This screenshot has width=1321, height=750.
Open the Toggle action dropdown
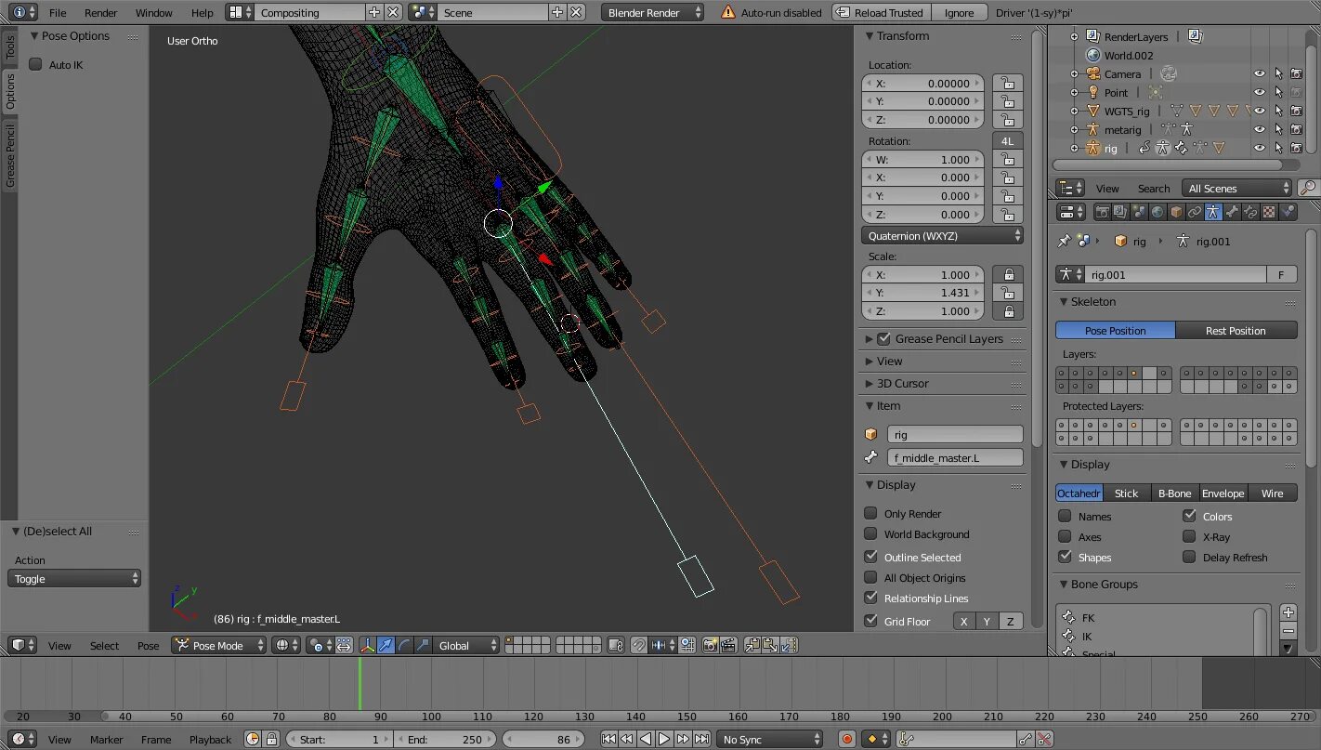tap(74, 578)
